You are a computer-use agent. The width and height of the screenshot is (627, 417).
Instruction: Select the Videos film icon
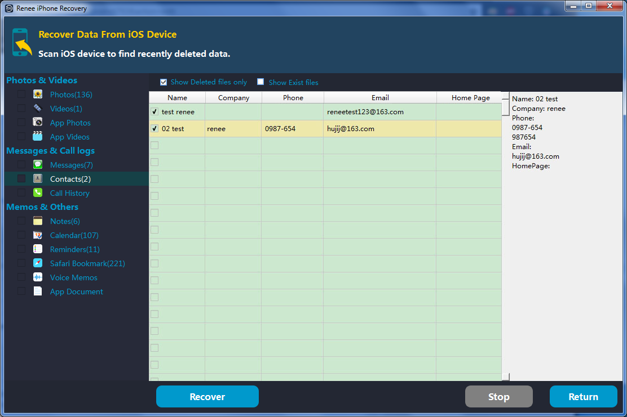pos(38,108)
